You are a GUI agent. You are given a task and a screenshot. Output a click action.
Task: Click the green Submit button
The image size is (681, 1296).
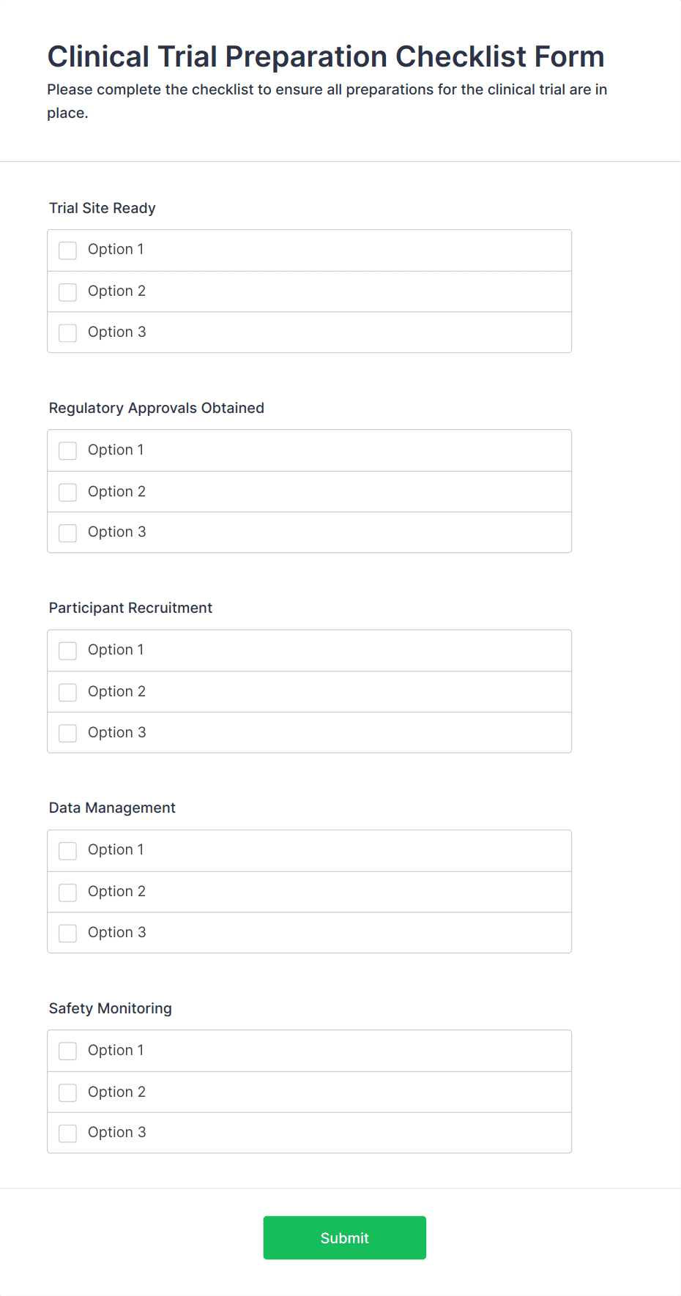click(344, 1237)
